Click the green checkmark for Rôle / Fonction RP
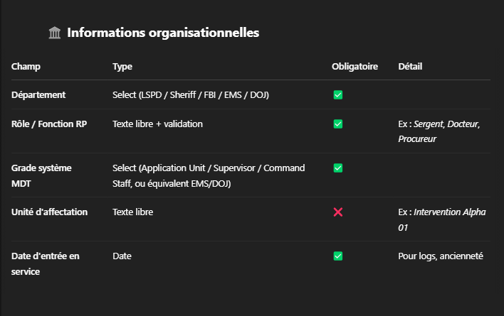504x316 pixels. 338,124
